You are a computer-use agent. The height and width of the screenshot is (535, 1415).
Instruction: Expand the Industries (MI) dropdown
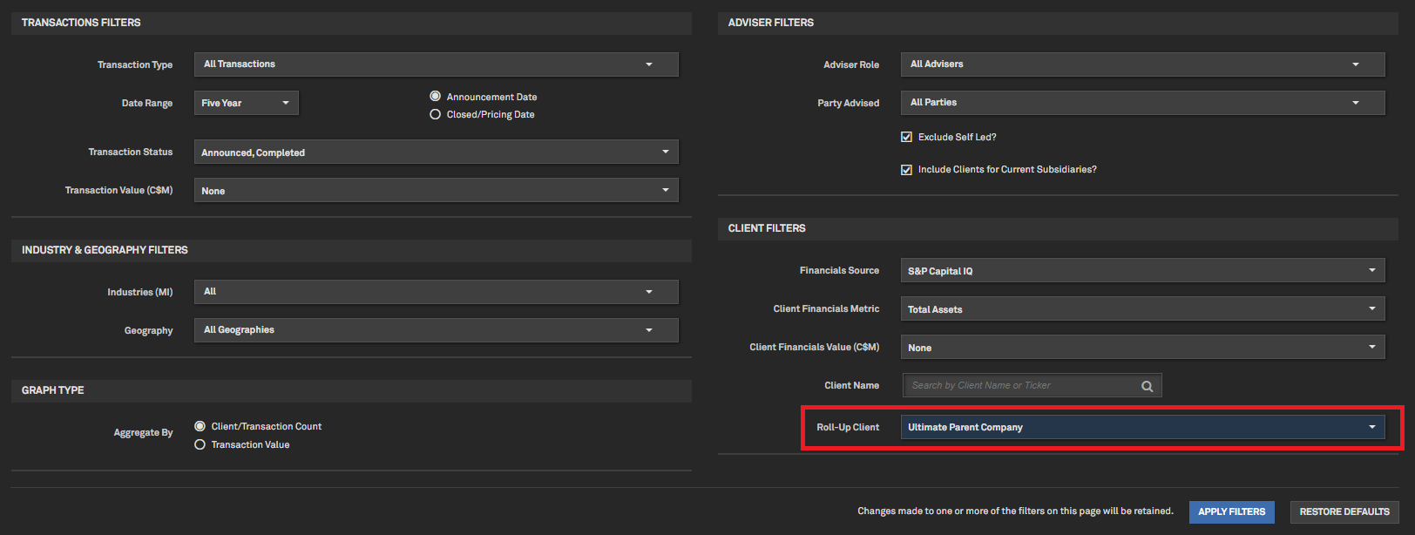436,292
